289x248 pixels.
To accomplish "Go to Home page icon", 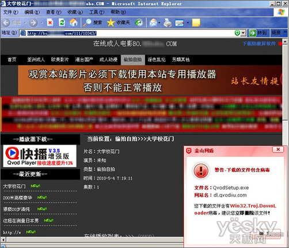I will [74, 22].
